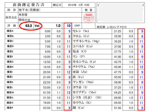Select row label 項目N
This screenshot has width=150, height=112.
10,97
